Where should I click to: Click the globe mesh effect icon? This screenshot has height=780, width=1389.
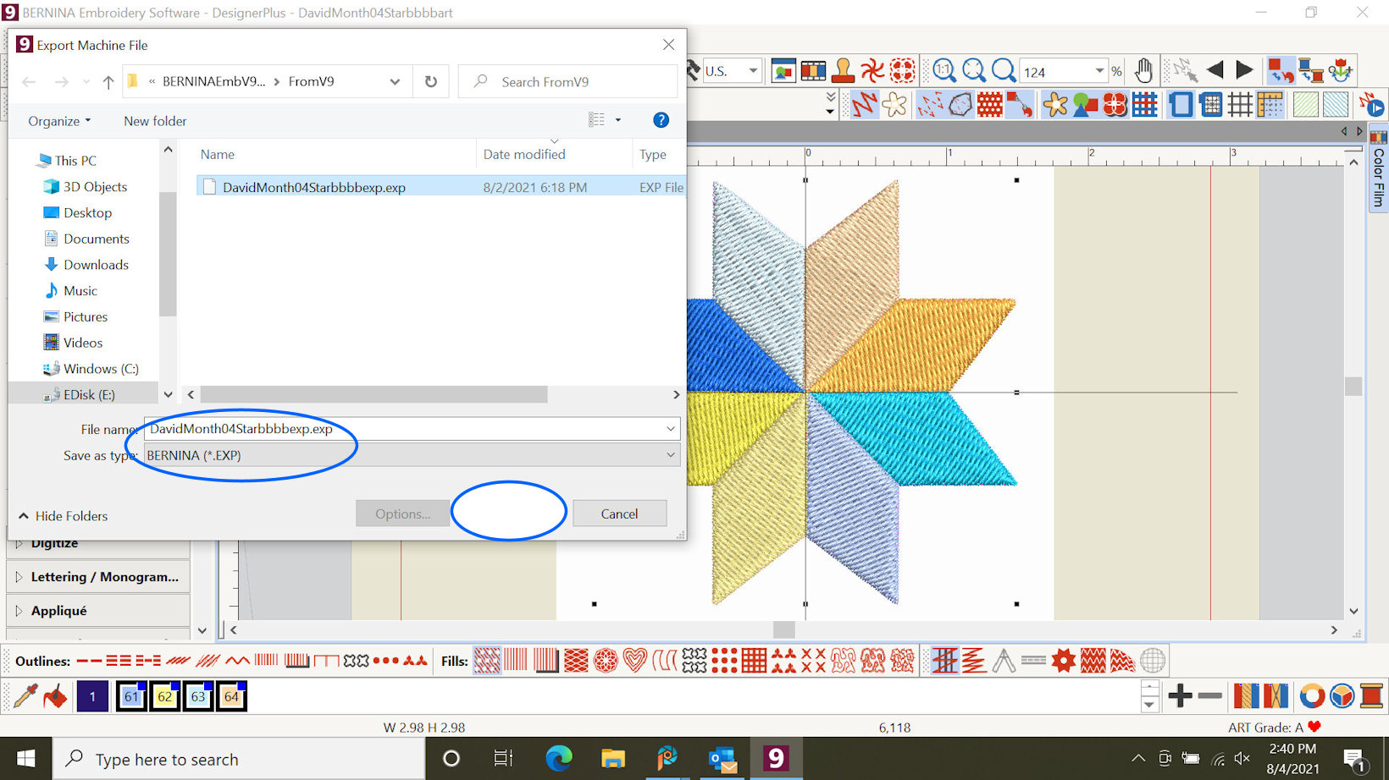point(1152,661)
